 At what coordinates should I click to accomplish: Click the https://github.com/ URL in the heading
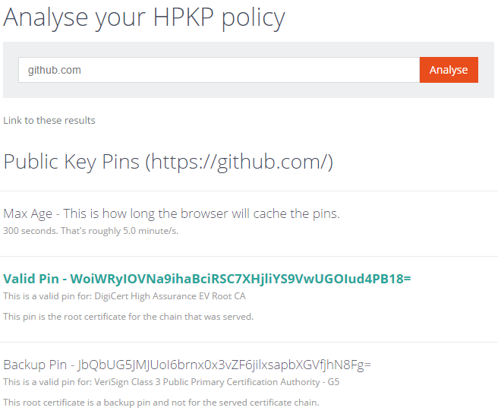point(239,161)
